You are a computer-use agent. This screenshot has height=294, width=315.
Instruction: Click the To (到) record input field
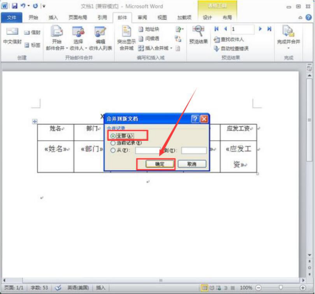point(194,150)
